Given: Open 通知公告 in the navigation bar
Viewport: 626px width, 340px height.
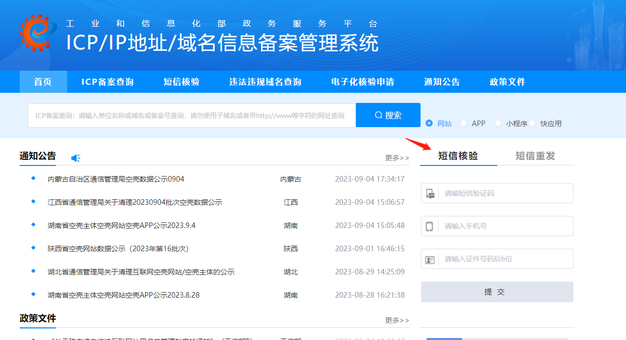Looking at the screenshot, I should [442, 82].
